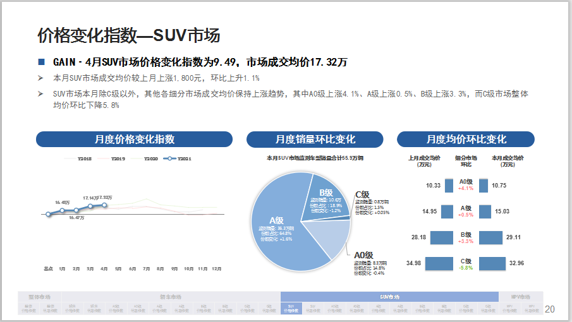Click the slide page number 20
The image size is (572, 322).
549,309
